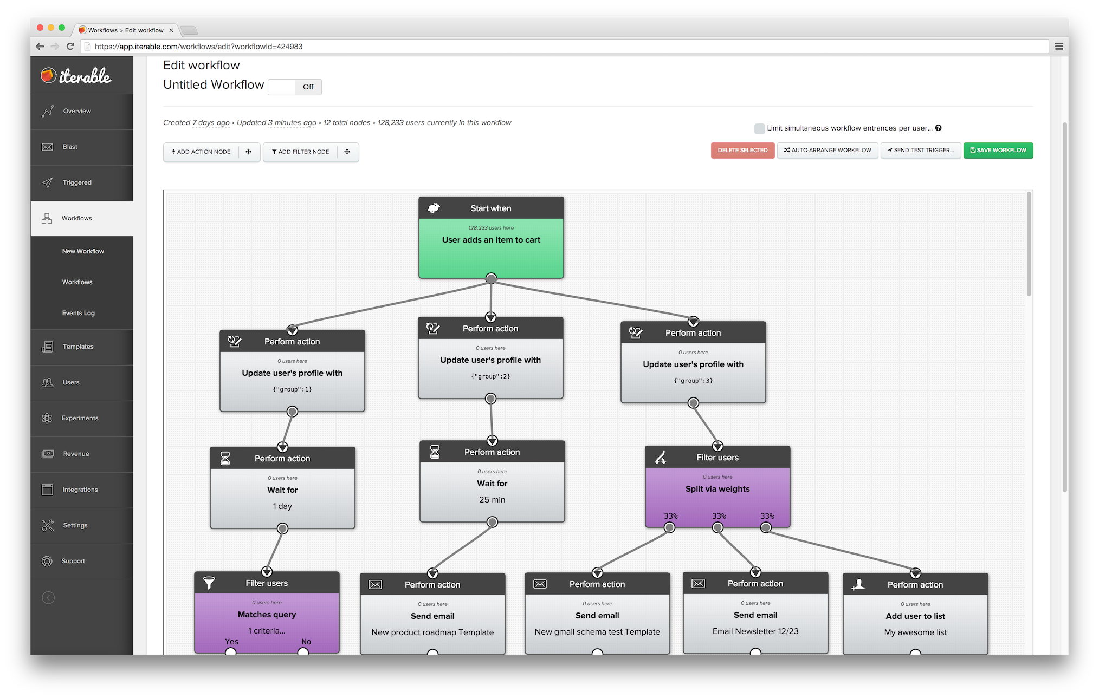The image size is (1099, 698).
Task: Click the workflow canvas vertical scrollbar
Action: pos(1029,245)
